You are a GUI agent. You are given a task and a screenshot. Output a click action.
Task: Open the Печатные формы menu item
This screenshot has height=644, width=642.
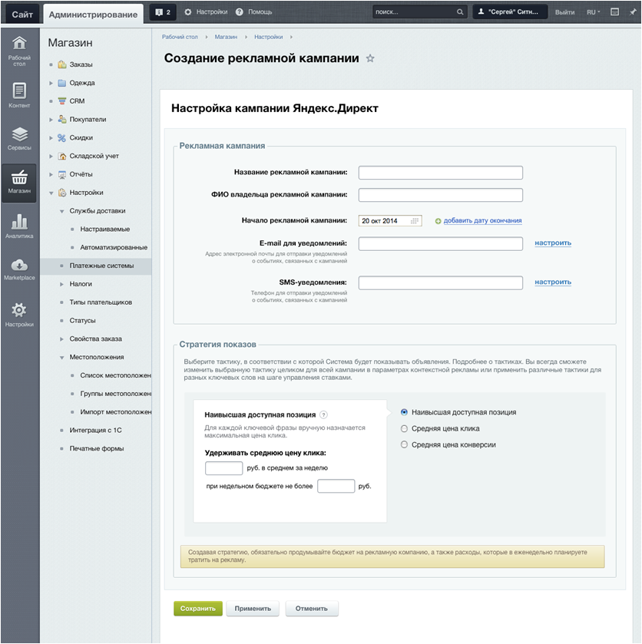pos(97,448)
